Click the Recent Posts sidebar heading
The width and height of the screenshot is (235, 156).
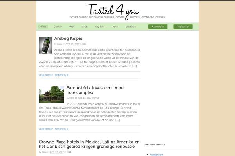(155, 145)
